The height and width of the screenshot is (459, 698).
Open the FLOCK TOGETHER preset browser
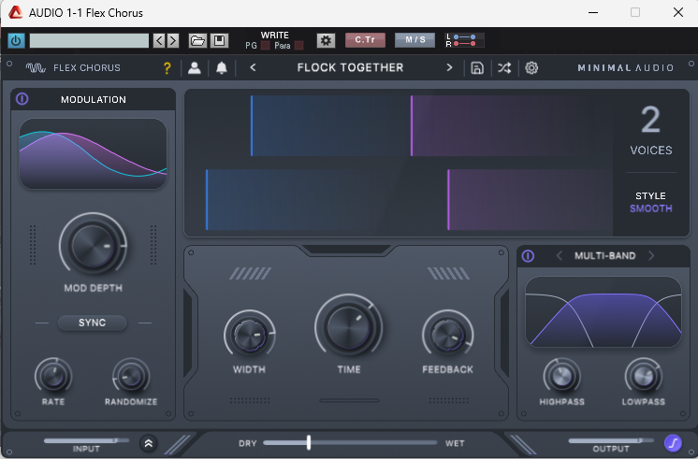point(350,67)
